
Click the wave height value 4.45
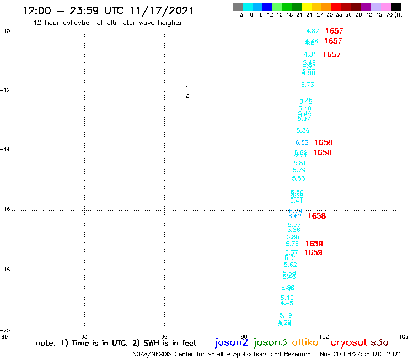tap(287, 303)
